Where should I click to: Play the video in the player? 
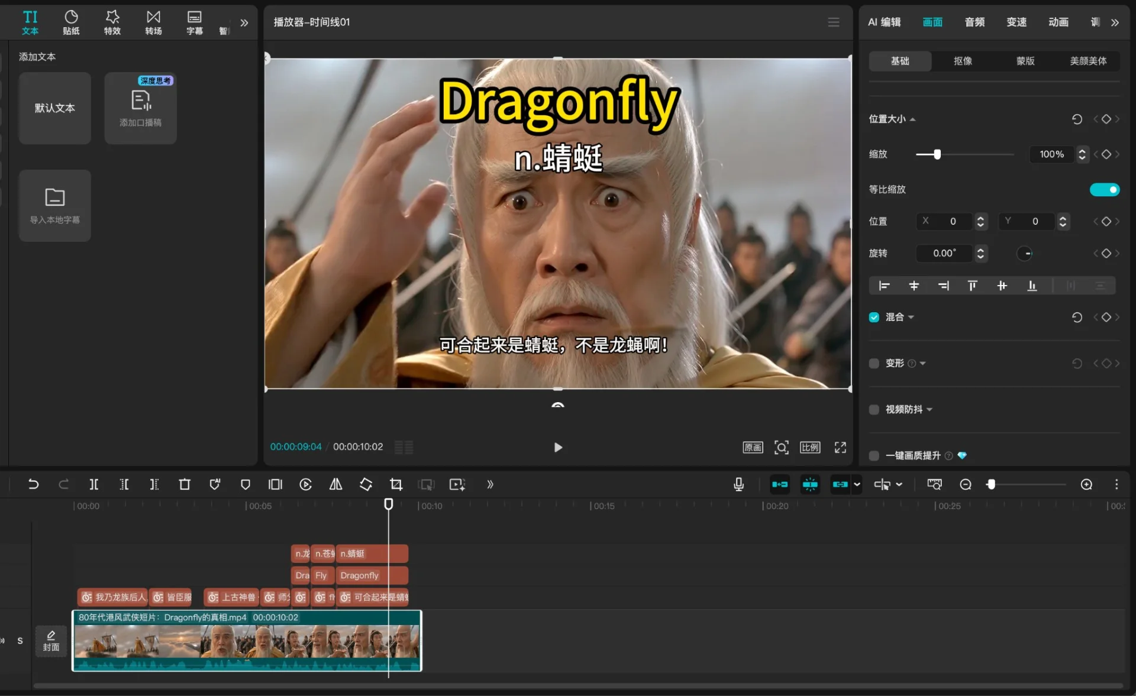pyautogui.click(x=558, y=448)
